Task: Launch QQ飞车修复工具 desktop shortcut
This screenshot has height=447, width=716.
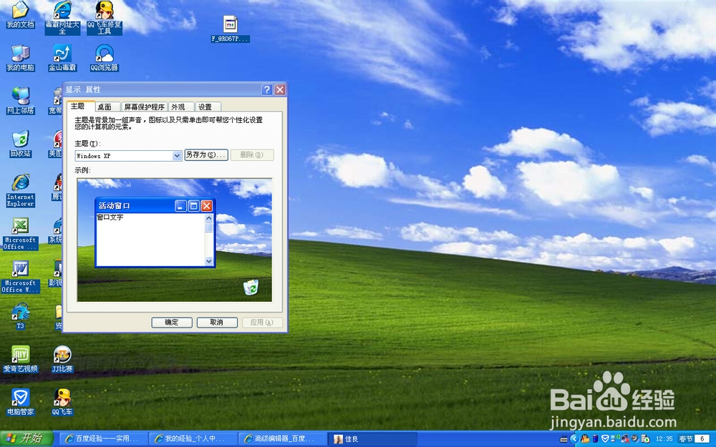Action: point(104,18)
